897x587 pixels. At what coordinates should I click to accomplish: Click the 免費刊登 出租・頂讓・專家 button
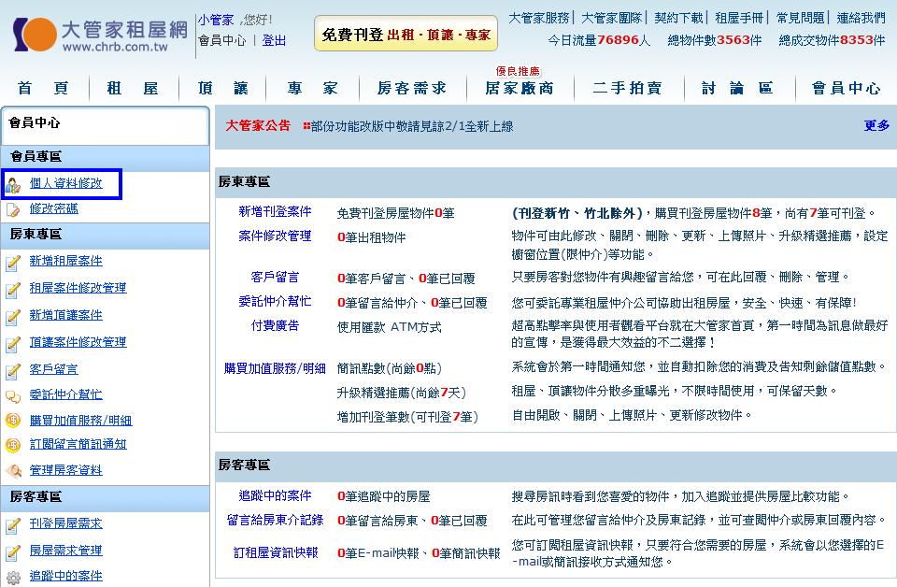[406, 34]
